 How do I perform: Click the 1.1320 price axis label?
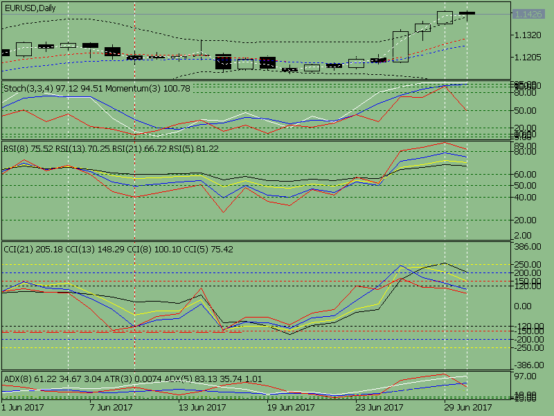(528, 35)
